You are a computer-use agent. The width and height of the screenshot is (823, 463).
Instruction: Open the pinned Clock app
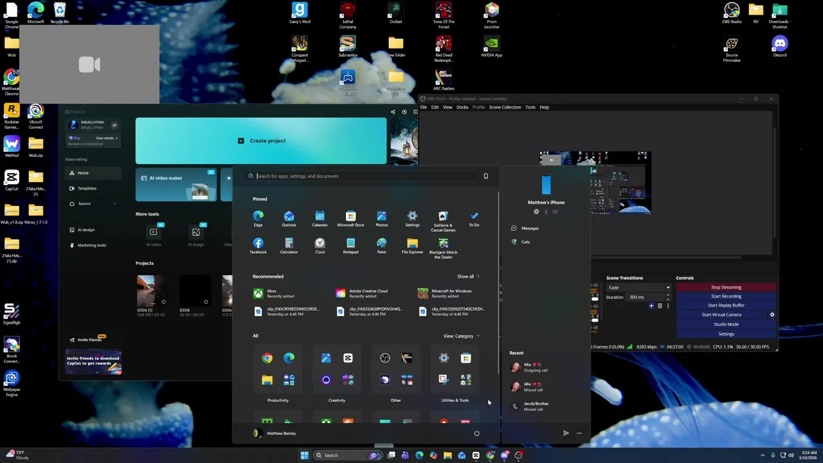[320, 246]
